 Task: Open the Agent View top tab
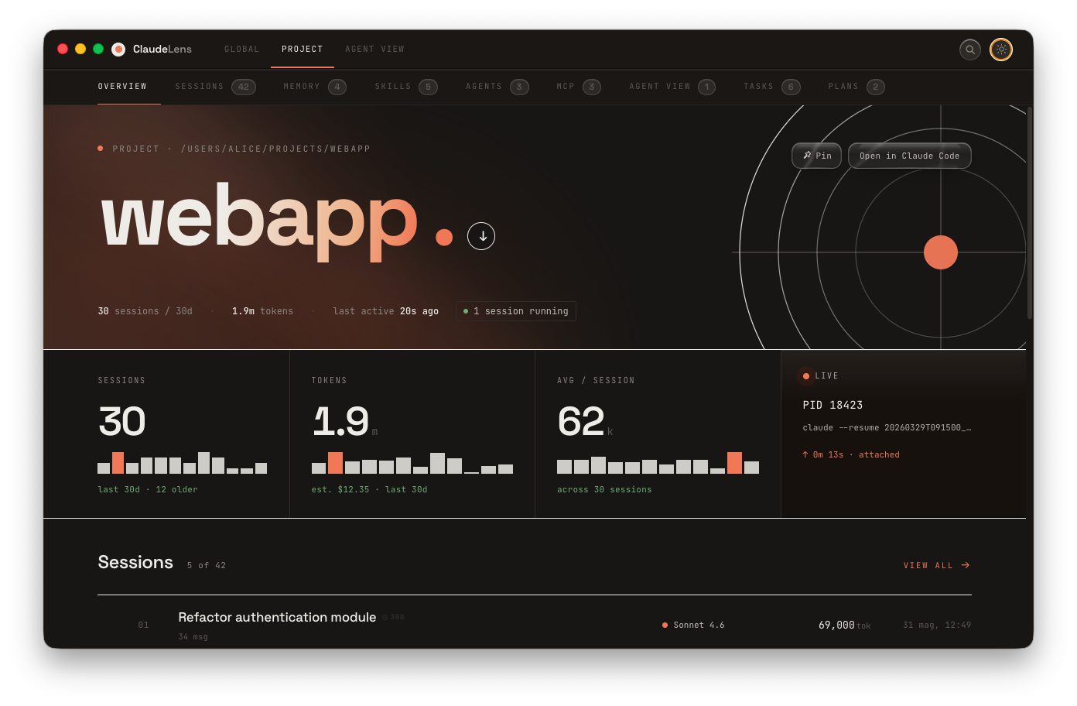point(374,50)
